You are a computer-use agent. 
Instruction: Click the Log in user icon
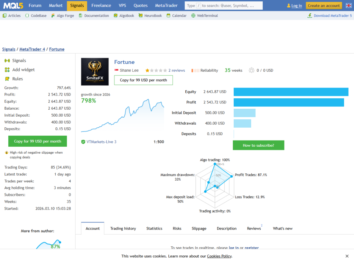(x=289, y=6)
